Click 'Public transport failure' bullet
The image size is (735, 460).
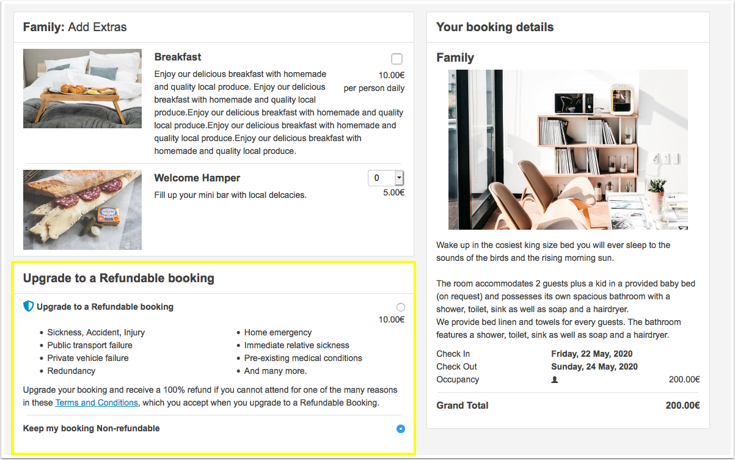(90, 345)
